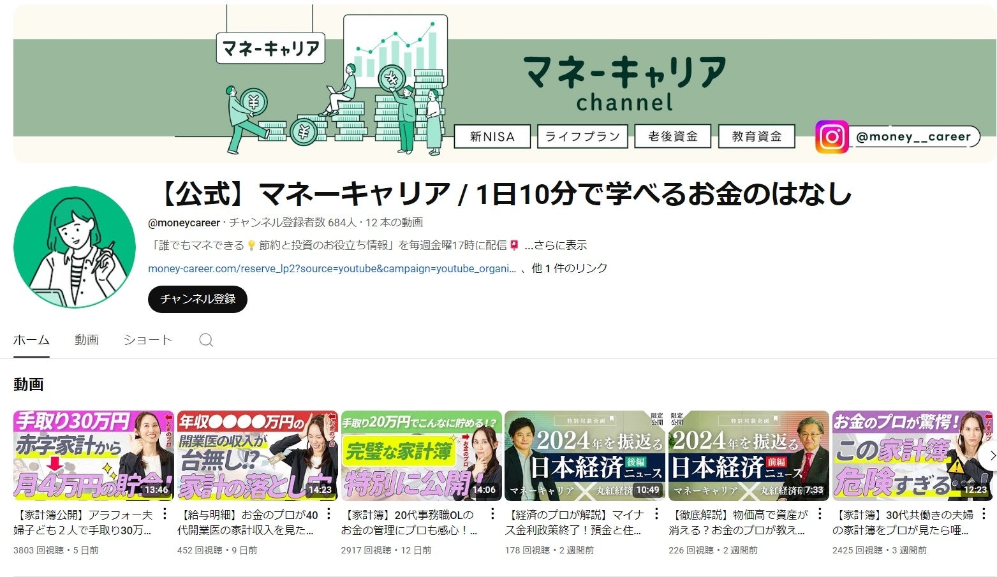Image resolution: width=997 pixels, height=577 pixels.
Task: Click the 老後資金 banner label
Action: pyautogui.click(x=673, y=136)
